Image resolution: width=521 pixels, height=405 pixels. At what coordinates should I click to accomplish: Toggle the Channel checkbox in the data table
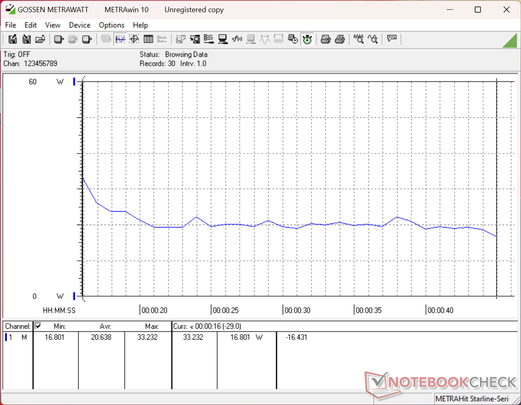tap(38, 326)
